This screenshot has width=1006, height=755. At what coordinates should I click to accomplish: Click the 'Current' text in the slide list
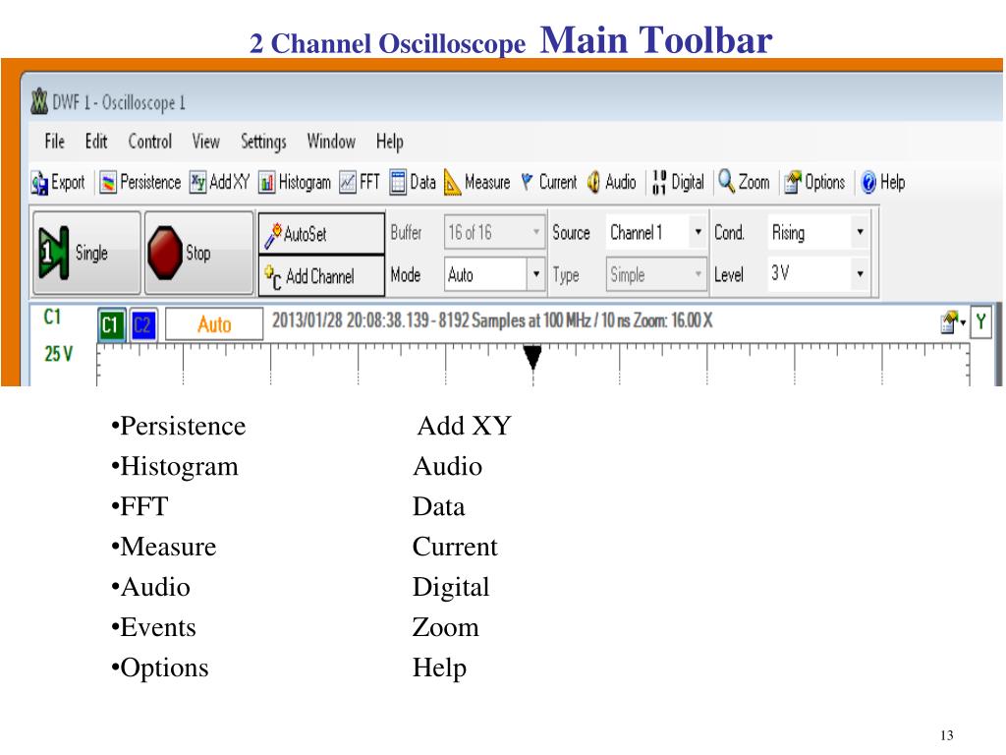click(x=455, y=547)
